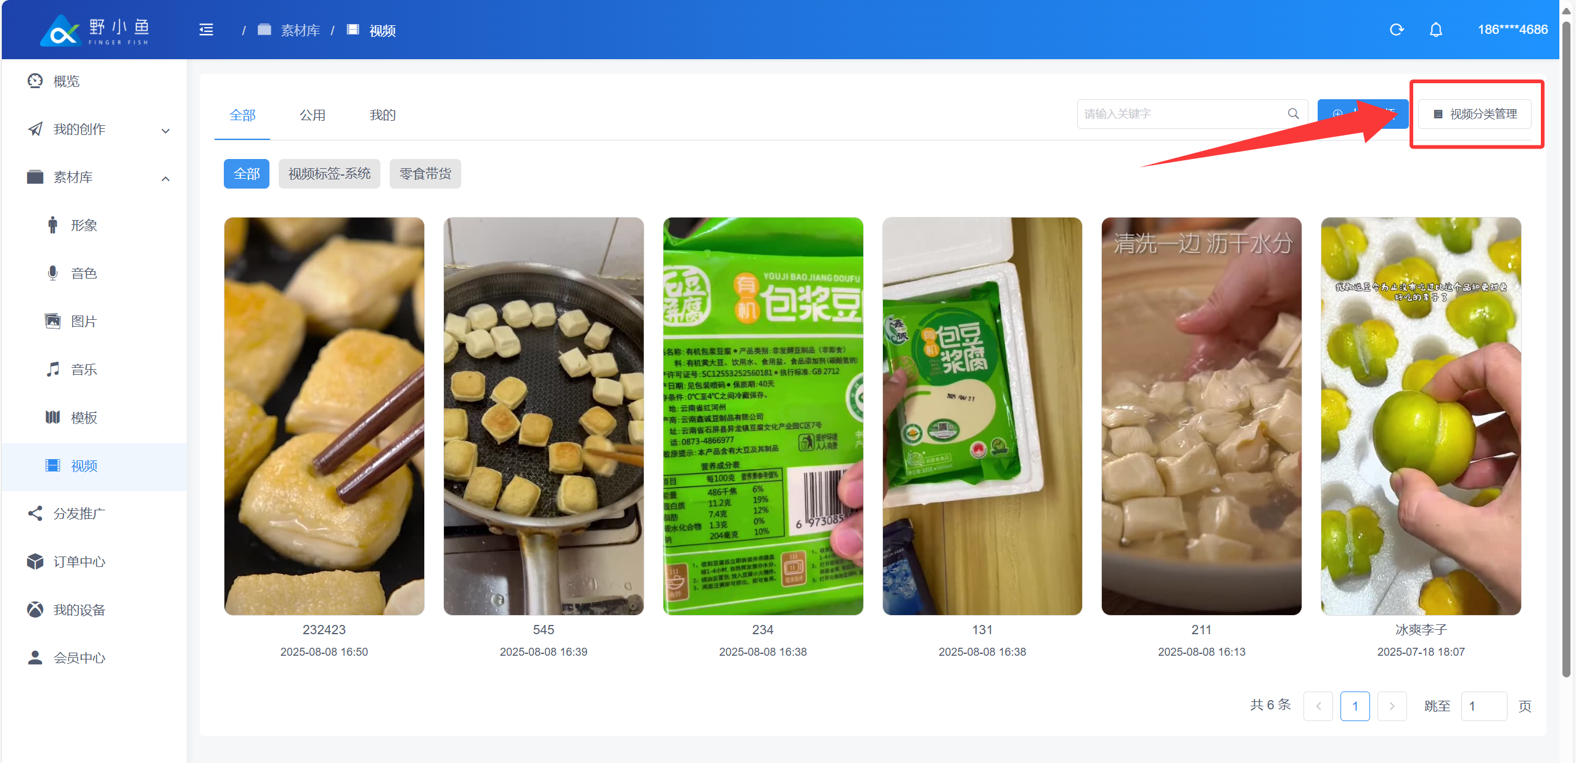Switch to the 公用 tab

[x=313, y=115]
